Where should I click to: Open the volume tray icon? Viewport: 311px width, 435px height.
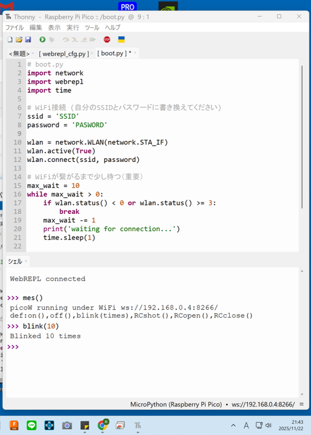268,425
